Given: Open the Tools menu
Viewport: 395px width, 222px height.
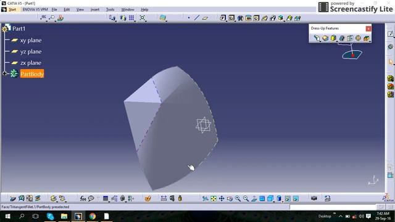Looking at the screenshot, I should pyautogui.click(x=110, y=10).
